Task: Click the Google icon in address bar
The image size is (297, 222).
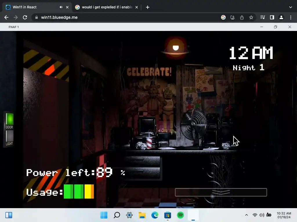Action: [223, 17]
